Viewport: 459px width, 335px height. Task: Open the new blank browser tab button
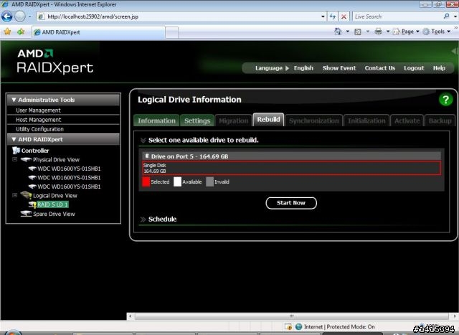(172, 32)
